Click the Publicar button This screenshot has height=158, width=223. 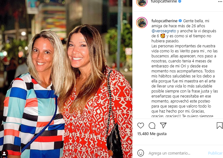pos(215,153)
